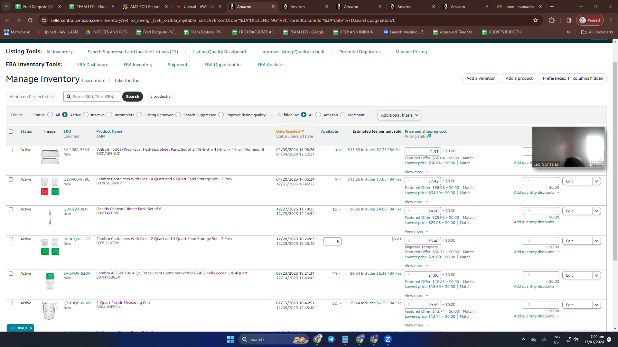This screenshot has height=347, width=618.
Task: Open the Manage Pricing tool
Action: (x=411, y=52)
